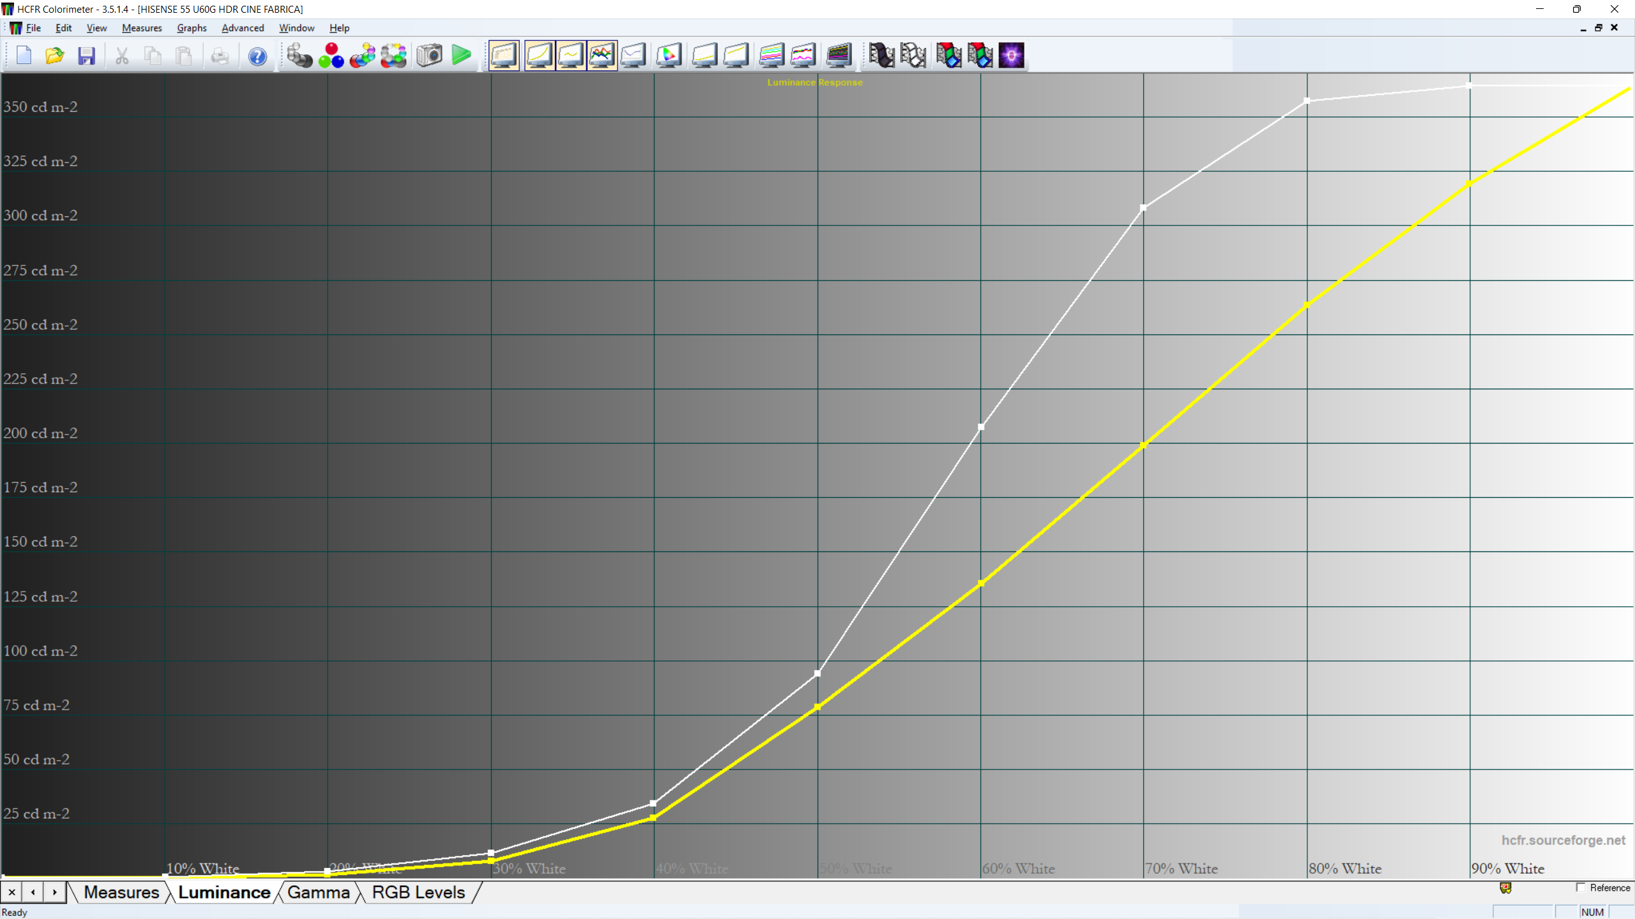The width and height of the screenshot is (1635, 919).
Task: Open the Advanced menu
Action: pos(243,28)
